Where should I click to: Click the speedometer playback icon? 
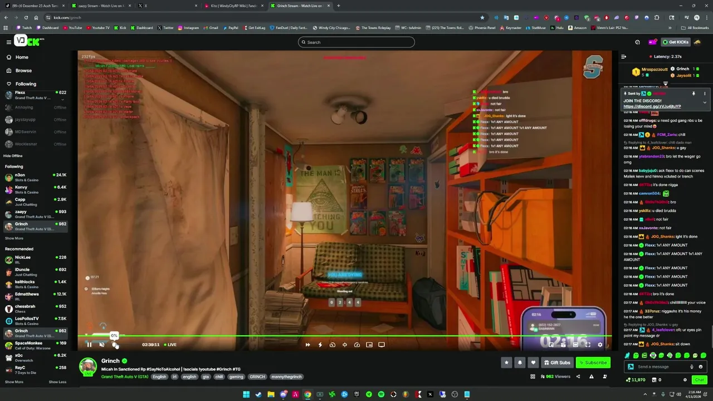[357, 345]
